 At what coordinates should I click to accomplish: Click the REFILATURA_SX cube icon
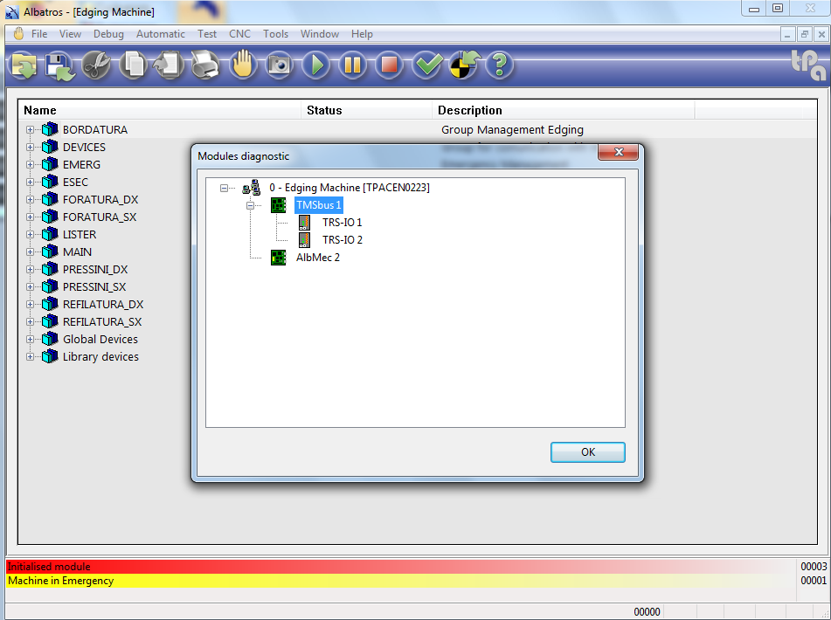[x=50, y=322]
